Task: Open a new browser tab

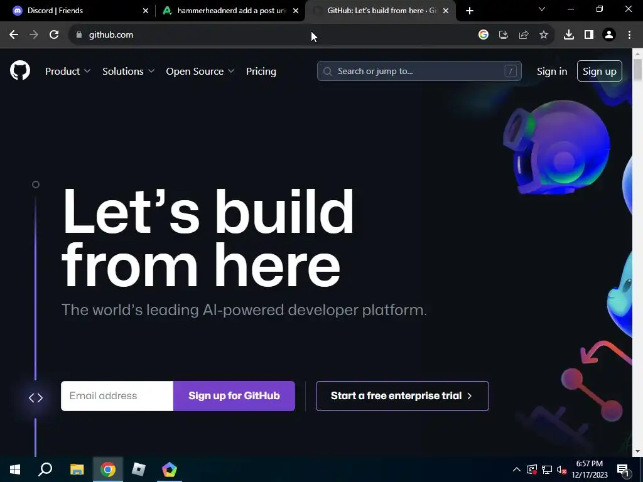Action: (x=470, y=11)
